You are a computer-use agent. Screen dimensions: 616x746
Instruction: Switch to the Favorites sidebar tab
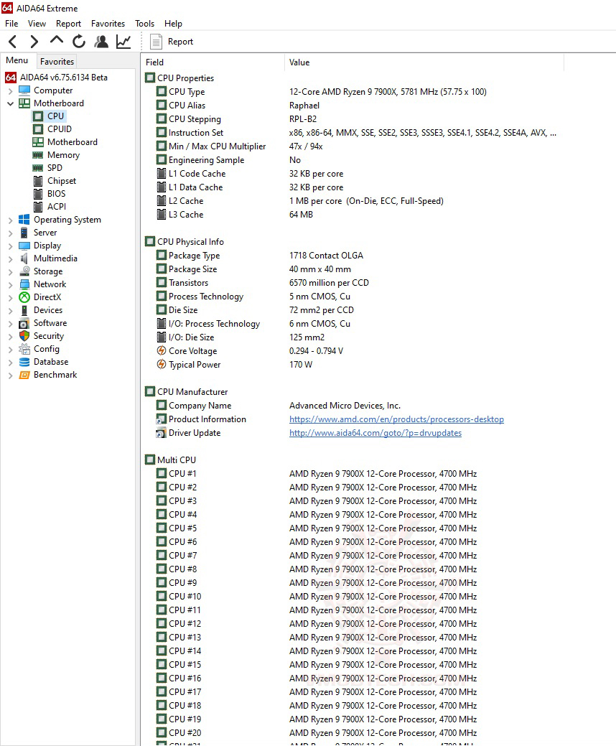(x=57, y=61)
